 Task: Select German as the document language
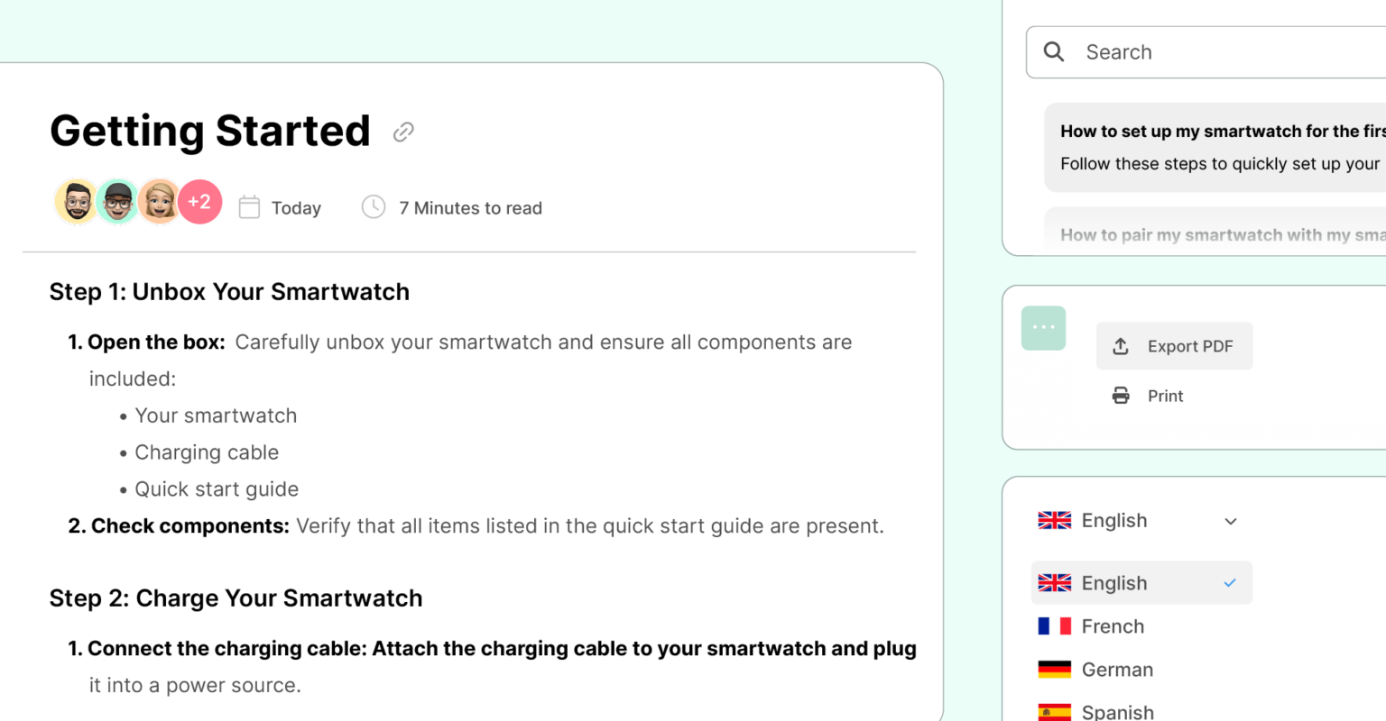pyautogui.click(x=1117, y=669)
